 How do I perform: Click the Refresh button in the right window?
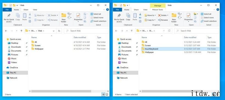click(x=169, y=31)
